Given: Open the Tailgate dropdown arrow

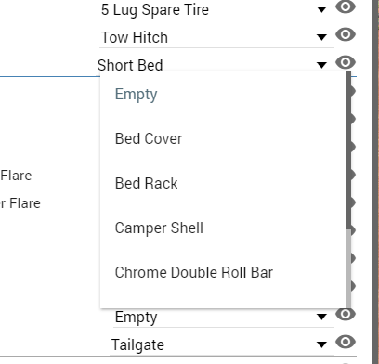Looking at the screenshot, I should click(x=321, y=344).
